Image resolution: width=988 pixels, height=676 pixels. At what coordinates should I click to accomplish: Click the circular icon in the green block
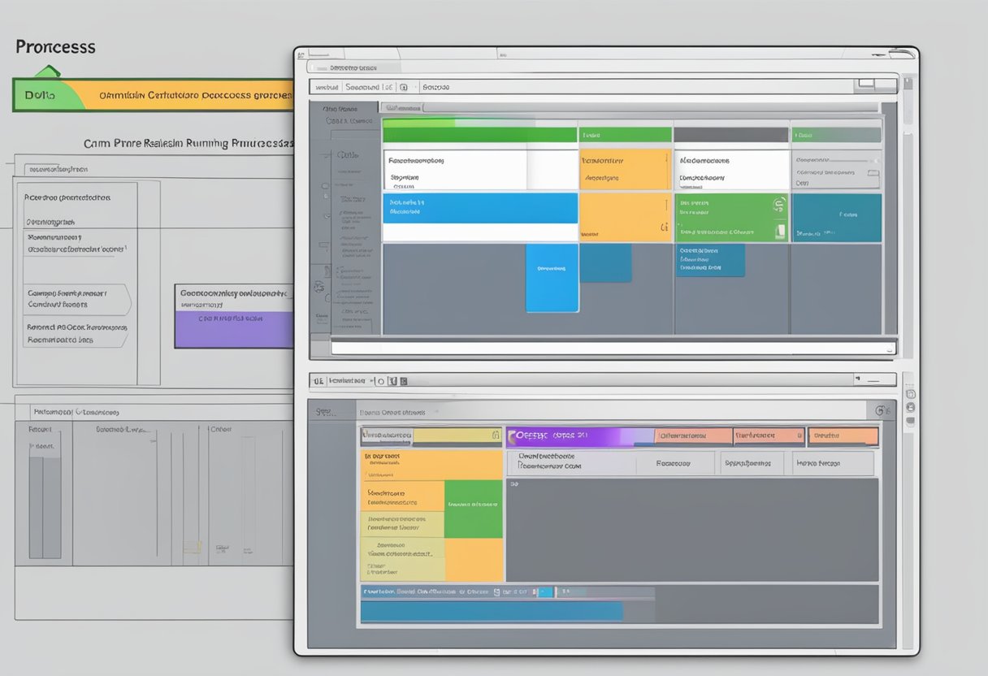click(778, 205)
